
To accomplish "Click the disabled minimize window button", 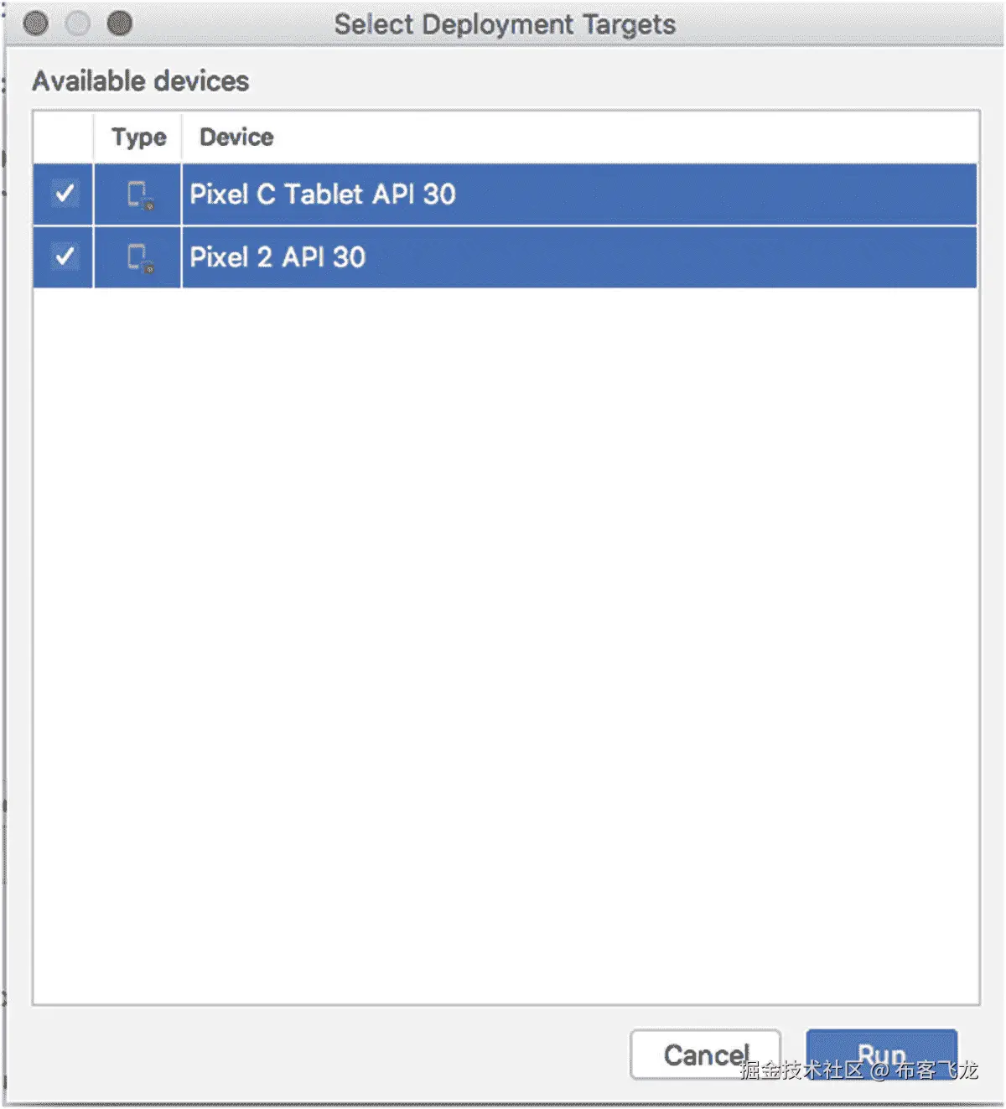I will pos(78,23).
